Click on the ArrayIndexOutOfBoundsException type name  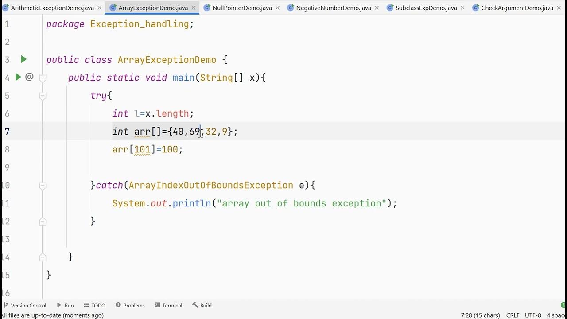tap(211, 185)
